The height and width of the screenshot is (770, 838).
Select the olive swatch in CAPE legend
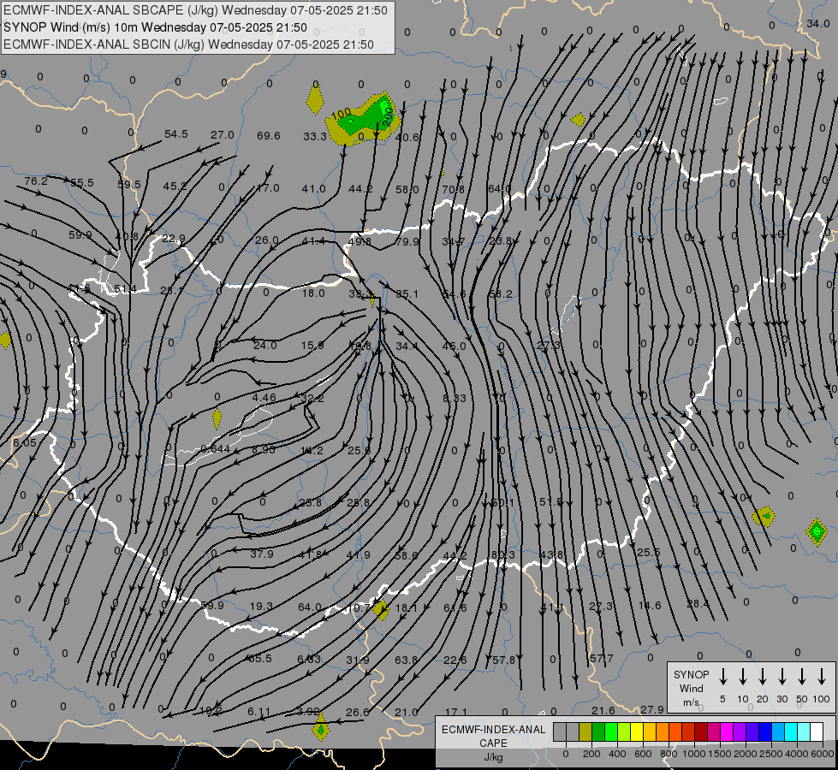coord(585,732)
